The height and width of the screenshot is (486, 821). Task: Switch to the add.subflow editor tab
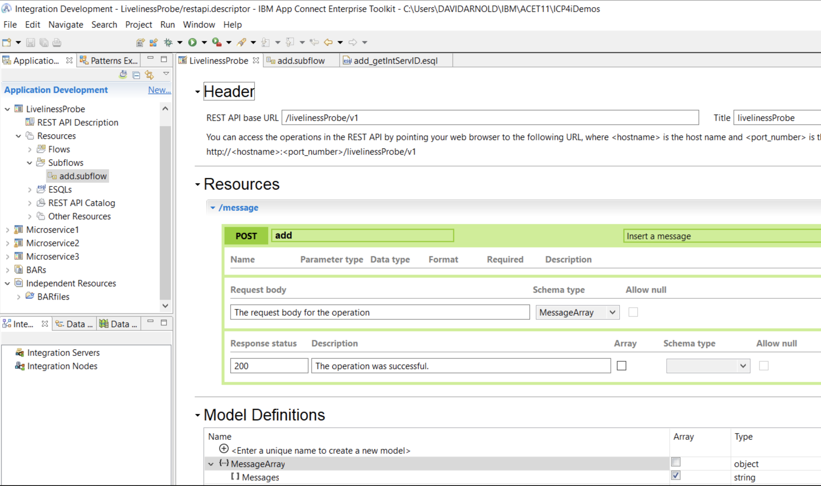tap(300, 61)
